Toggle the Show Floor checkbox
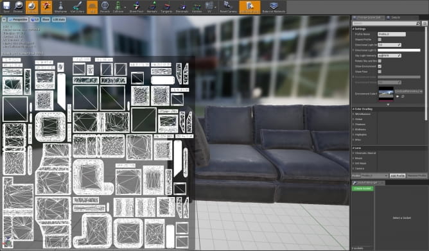The image size is (429, 251). (380, 72)
